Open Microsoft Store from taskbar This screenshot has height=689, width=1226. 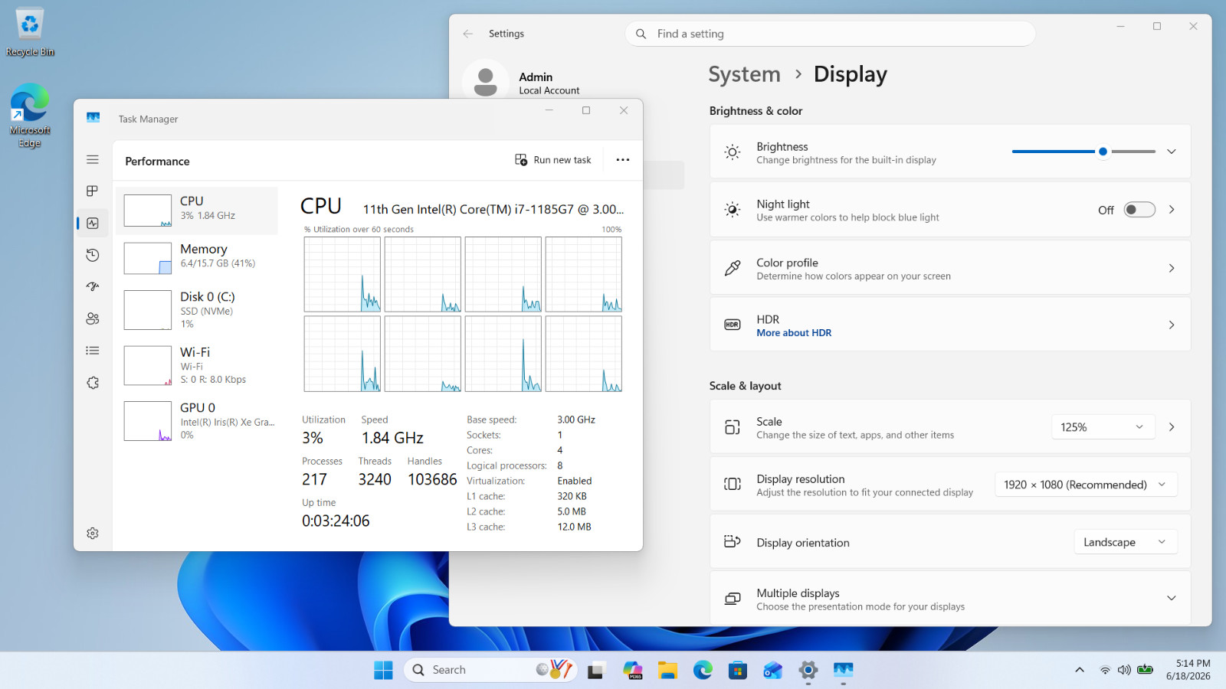coord(738,671)
